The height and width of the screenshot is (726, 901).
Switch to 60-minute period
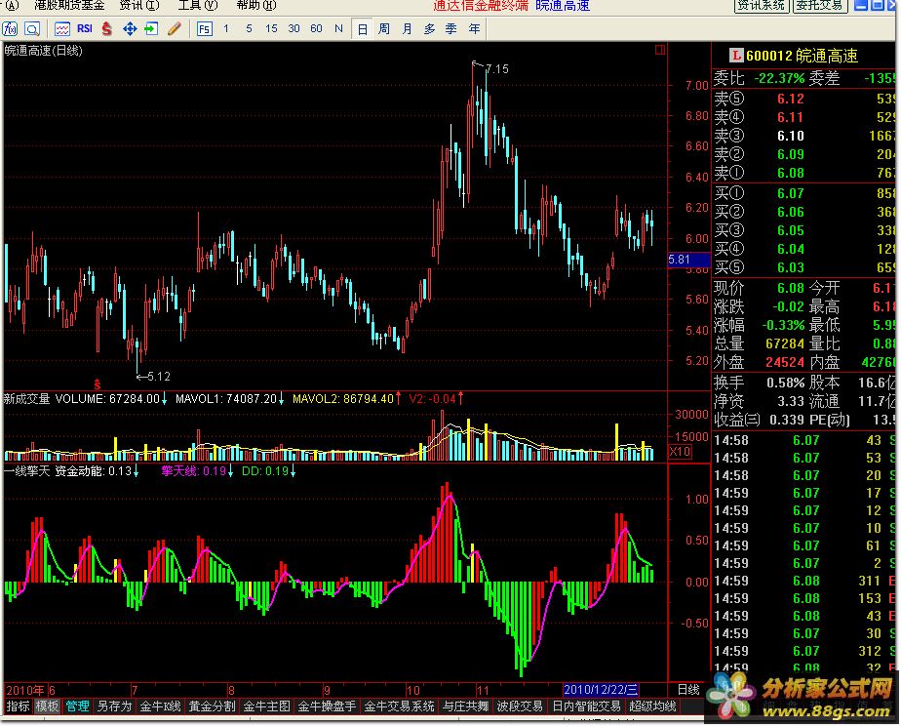316,28
